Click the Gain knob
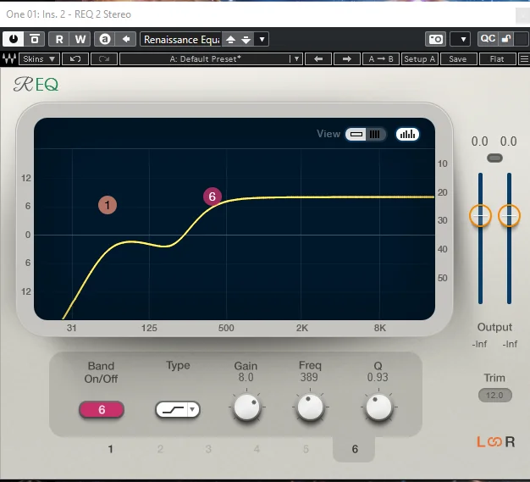This screenshot has width=530, height=482. click(x=246, y=407)
